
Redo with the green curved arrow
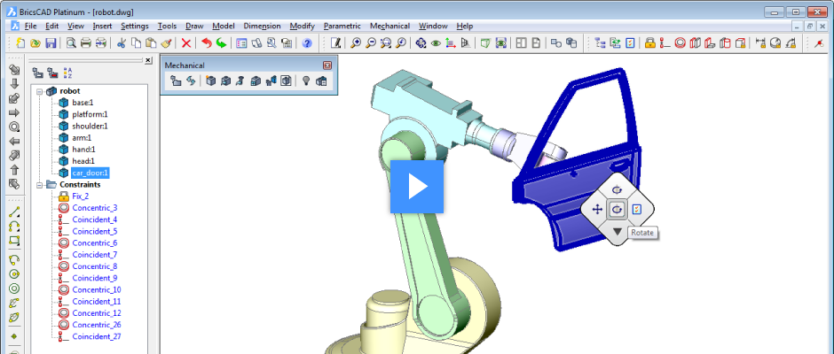(221, 43)
